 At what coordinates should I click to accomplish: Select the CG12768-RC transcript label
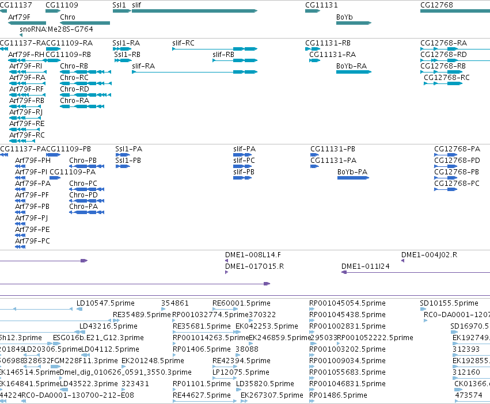pos(447,78)
